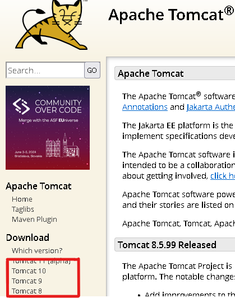The width and height of the screenshot is (235, 298).
Task: Click the Apache Tomcat cat logo
Action: pos(52,25)
